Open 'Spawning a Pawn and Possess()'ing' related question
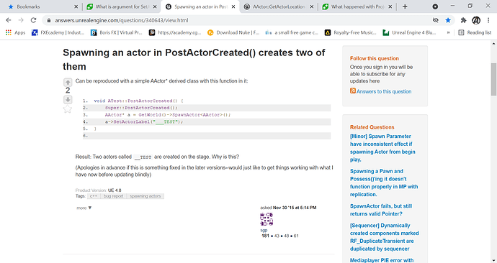Screen dimensions: 497x263 pos(384,183)
